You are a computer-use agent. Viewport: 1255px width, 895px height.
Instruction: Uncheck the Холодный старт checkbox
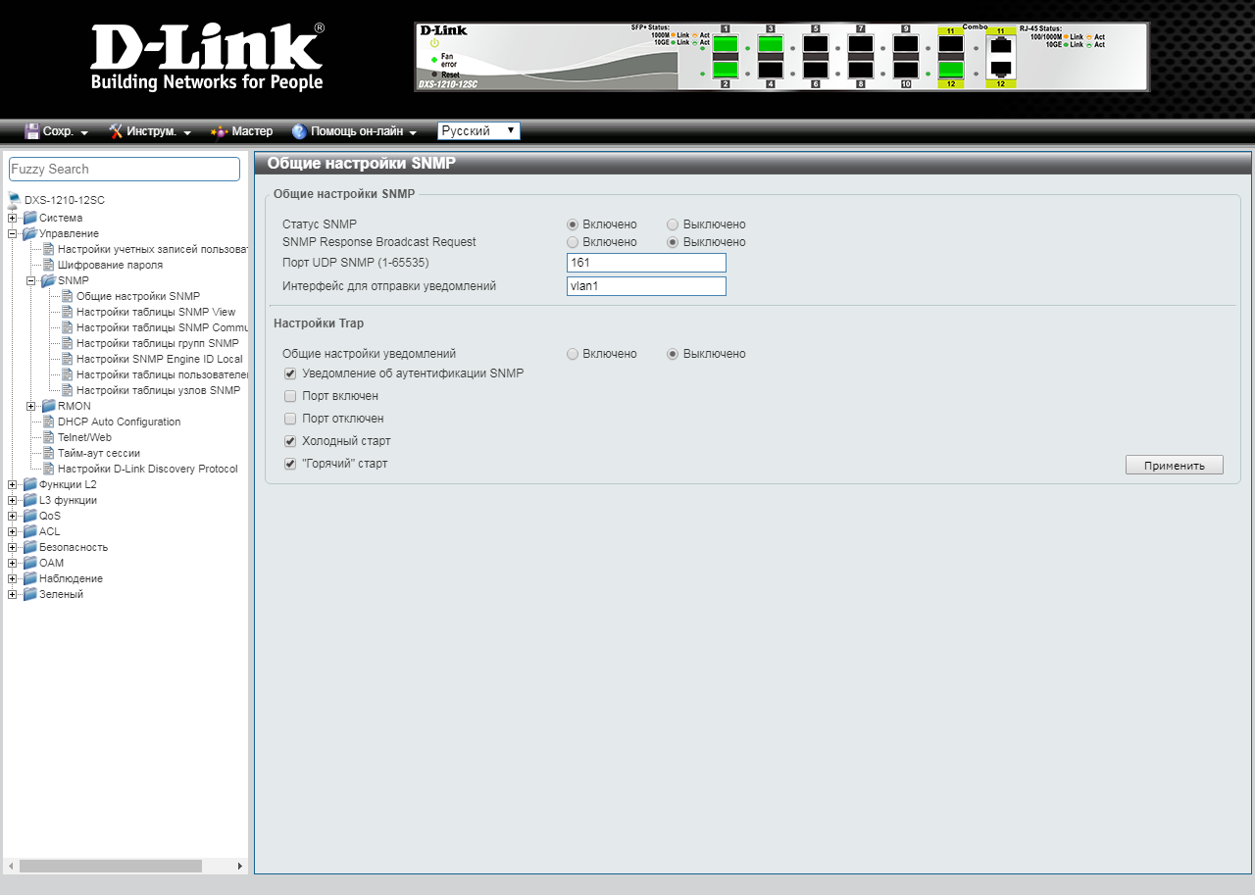coord(290,441)
